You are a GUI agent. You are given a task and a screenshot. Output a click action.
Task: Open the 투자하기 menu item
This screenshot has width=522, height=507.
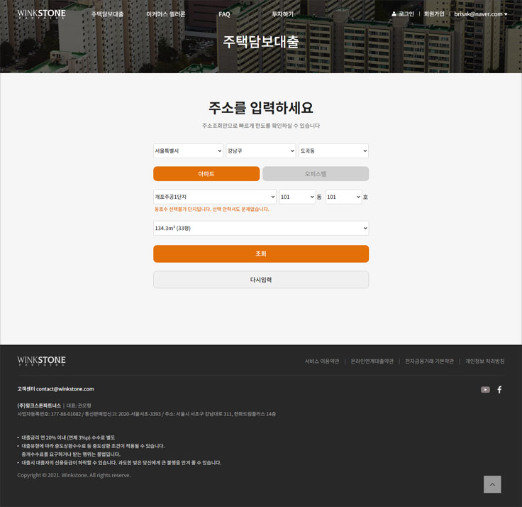[282, 14]
